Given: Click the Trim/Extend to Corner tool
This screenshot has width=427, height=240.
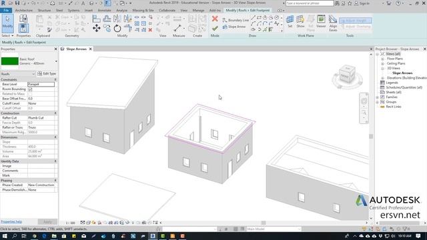Looking at the screenshot, I should [127, 28].
